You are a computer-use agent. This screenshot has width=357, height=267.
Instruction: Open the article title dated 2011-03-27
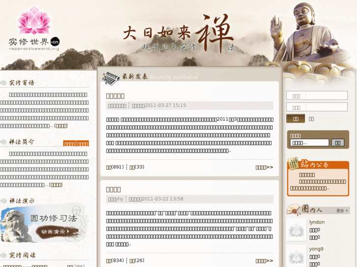tap(115, 96)
